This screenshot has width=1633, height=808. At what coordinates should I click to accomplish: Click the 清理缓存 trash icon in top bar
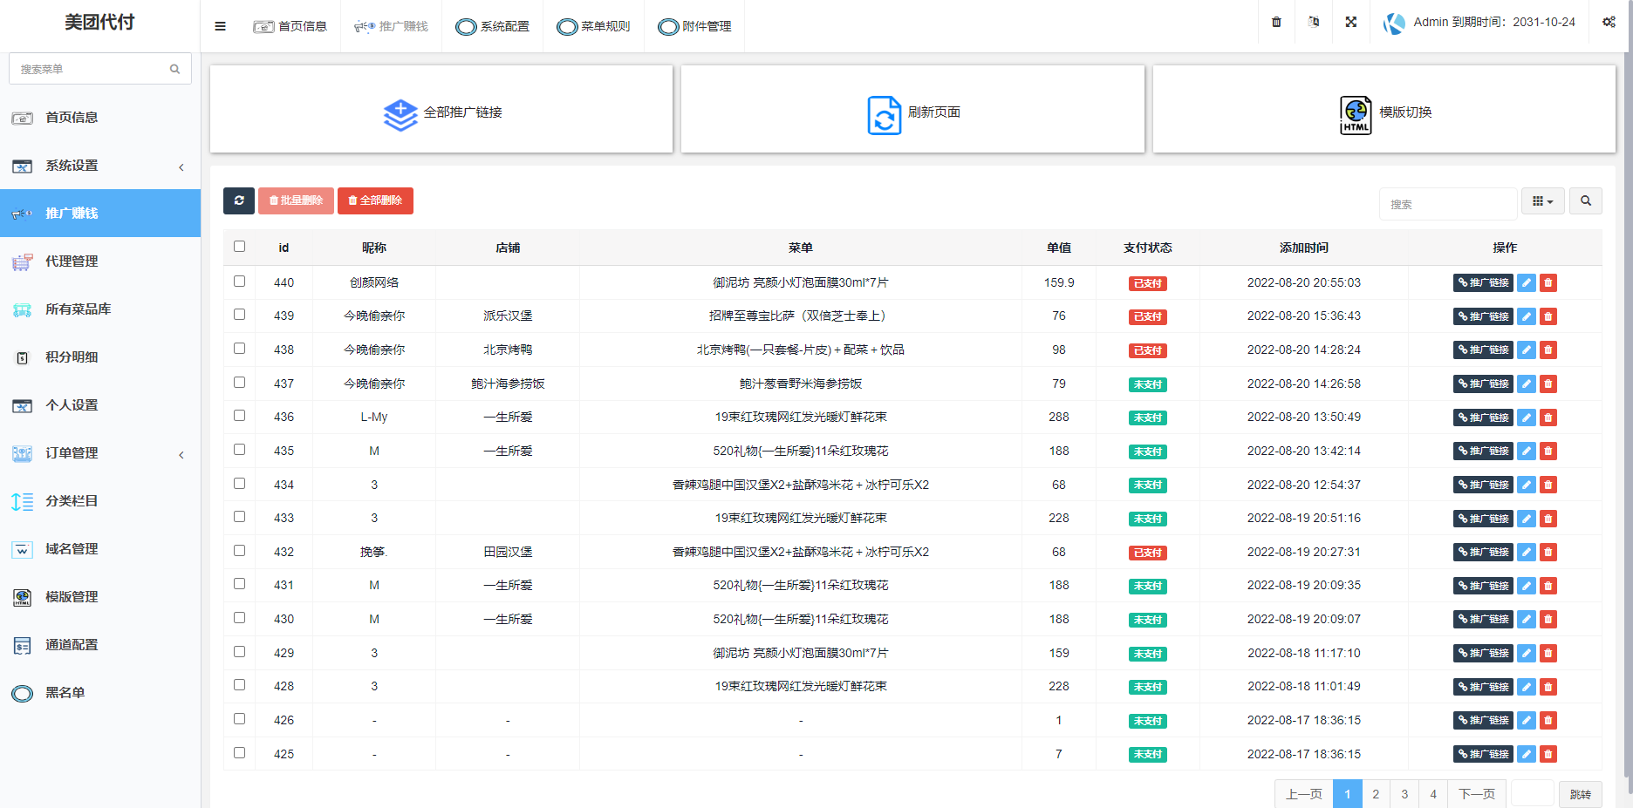click(1275, 22)
